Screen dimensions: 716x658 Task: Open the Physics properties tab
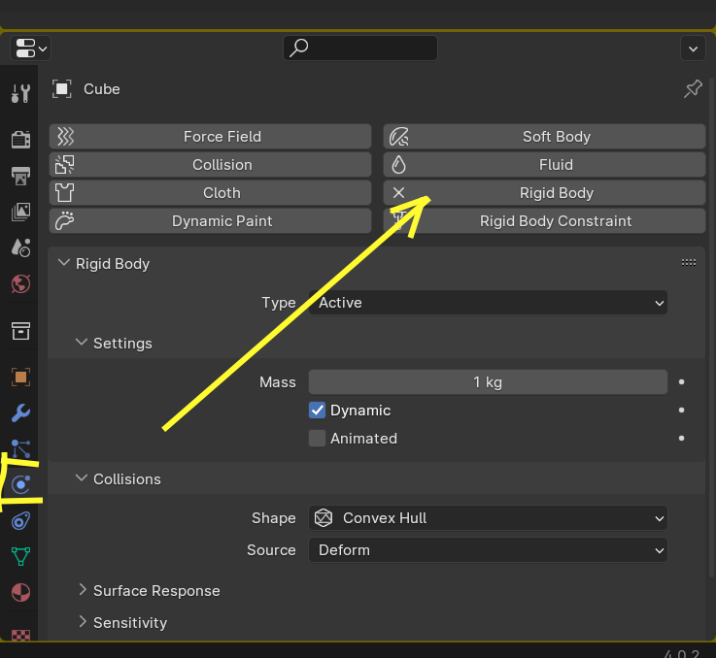point(20,484)
